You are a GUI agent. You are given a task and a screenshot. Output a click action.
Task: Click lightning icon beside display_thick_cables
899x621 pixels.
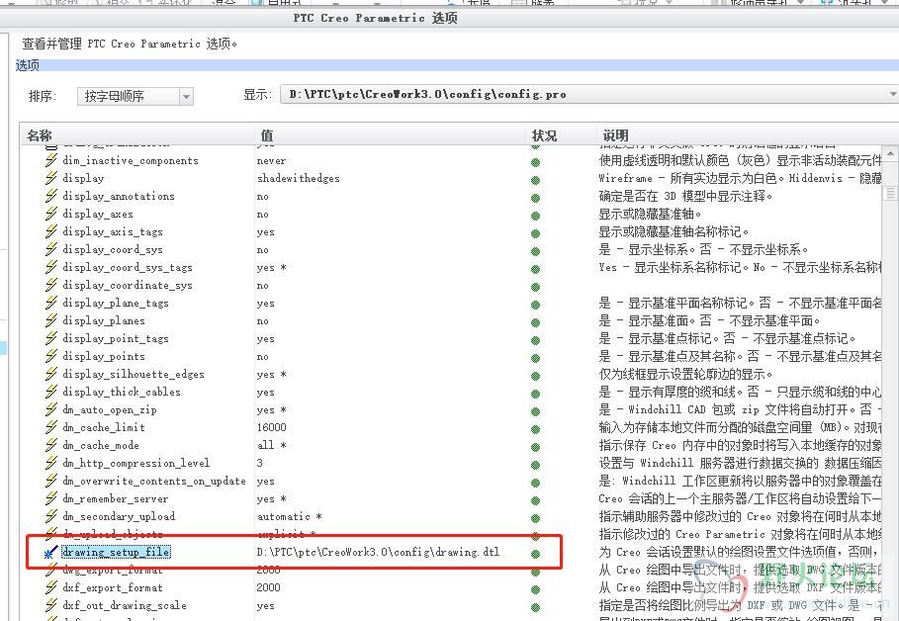[51, 392]
